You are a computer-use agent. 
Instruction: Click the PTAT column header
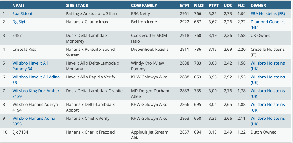(214, 6)
